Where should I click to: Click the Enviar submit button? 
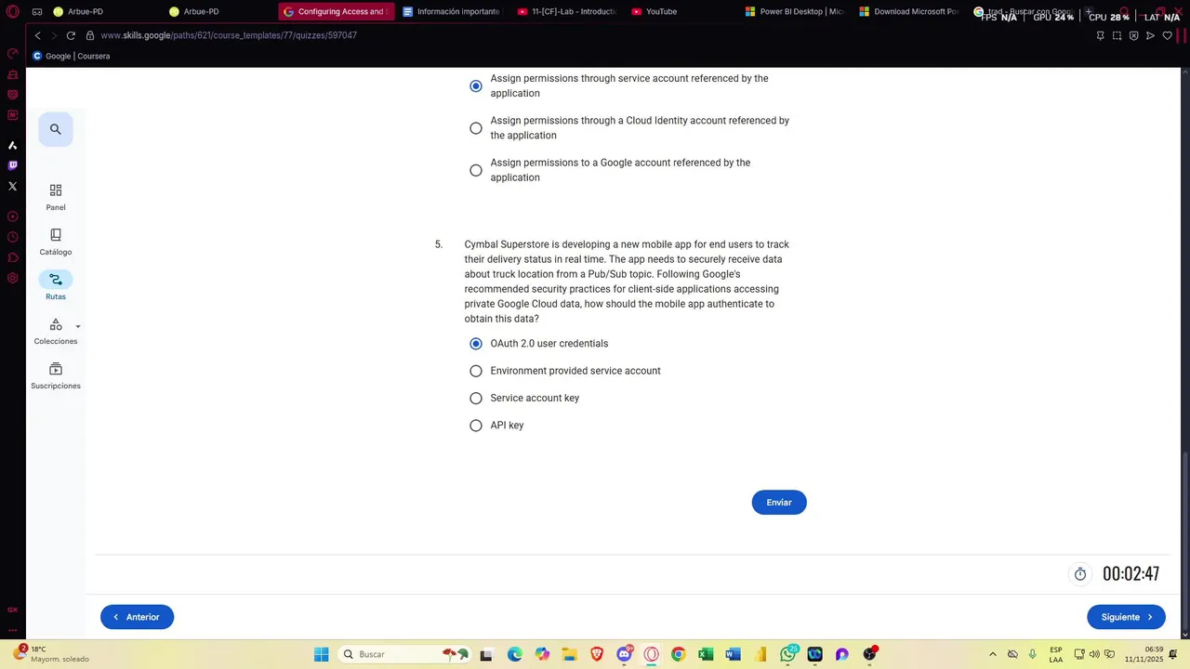pyautogui.click(x=779, y=503)
